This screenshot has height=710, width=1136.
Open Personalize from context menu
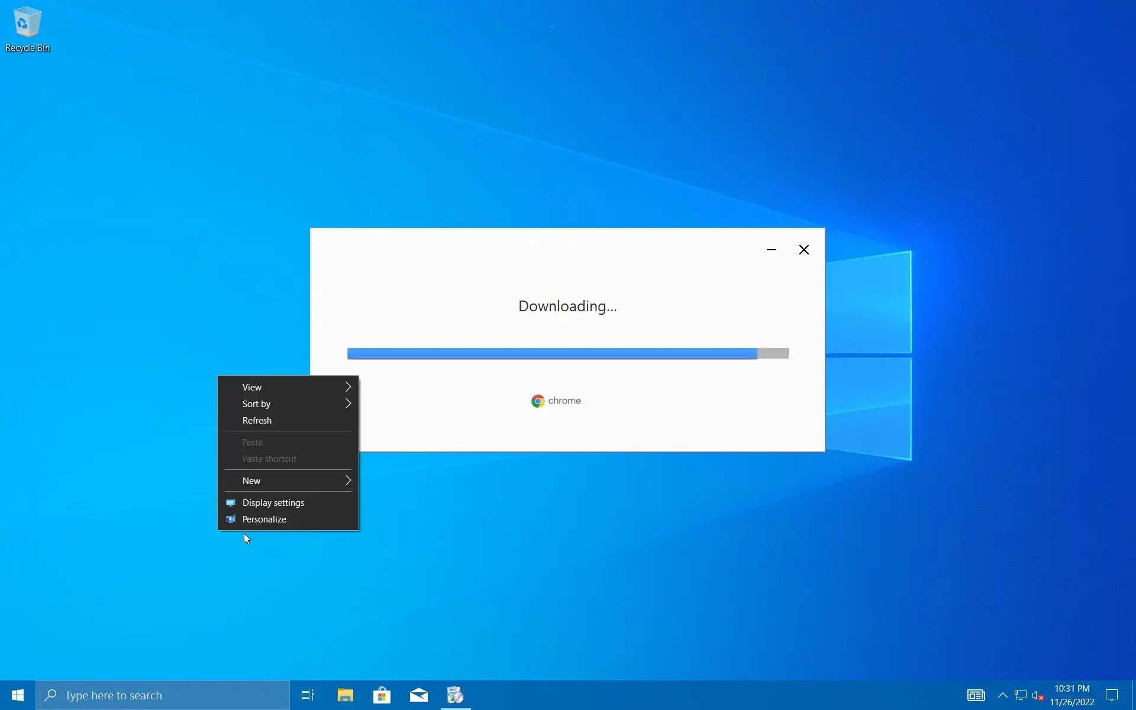click(264, 519)
